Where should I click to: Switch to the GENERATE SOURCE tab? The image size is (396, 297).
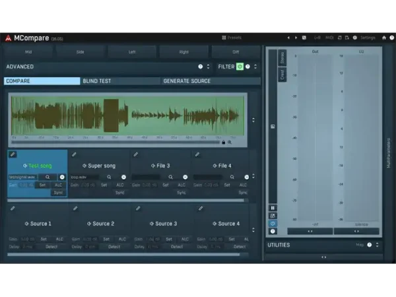[x=211, y=81]
